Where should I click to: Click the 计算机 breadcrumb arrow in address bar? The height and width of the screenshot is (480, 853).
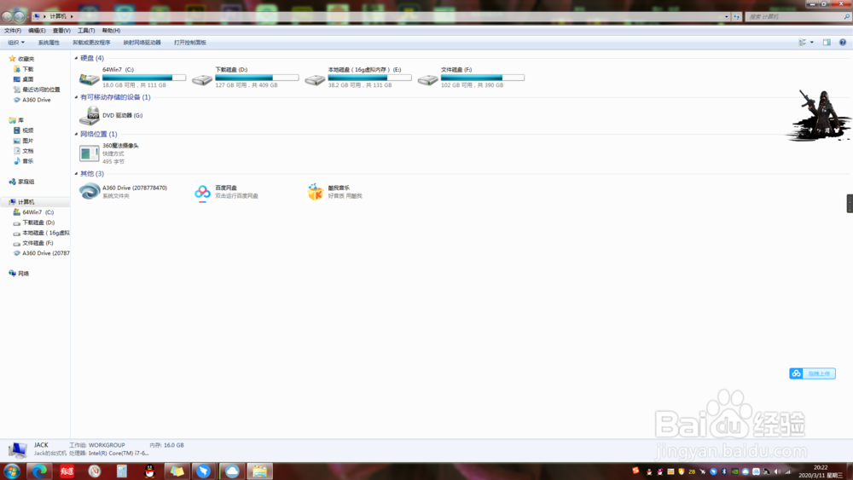click(72, 16)
